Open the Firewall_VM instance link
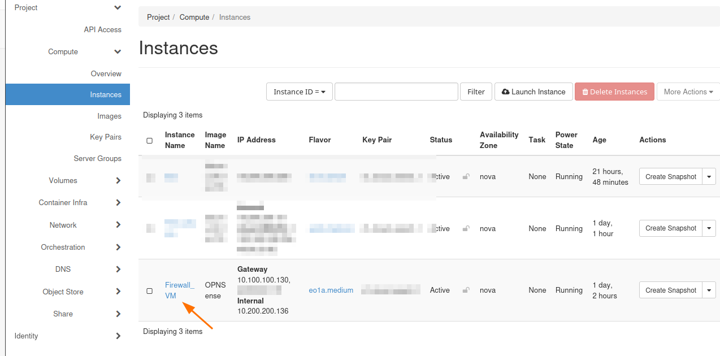Image resolution: width=720 pixels, height=356 pixels. (179, 290)
